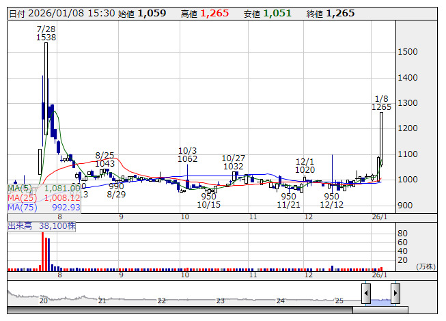Click the right range handle arrow
446x321 pixels.
[395, 294]
